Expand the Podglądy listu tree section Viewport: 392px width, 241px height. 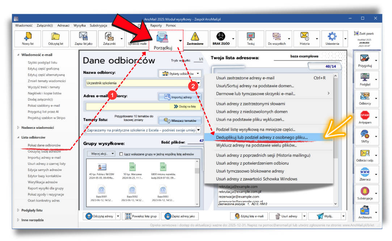click(18, 210)
